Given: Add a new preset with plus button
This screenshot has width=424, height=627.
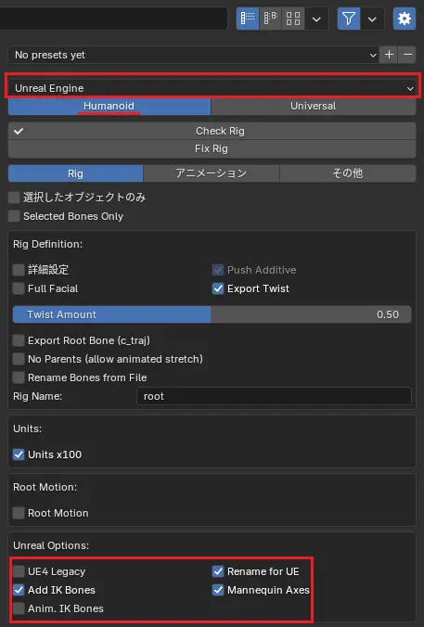Looking at the screenshot, I should 389,55.
